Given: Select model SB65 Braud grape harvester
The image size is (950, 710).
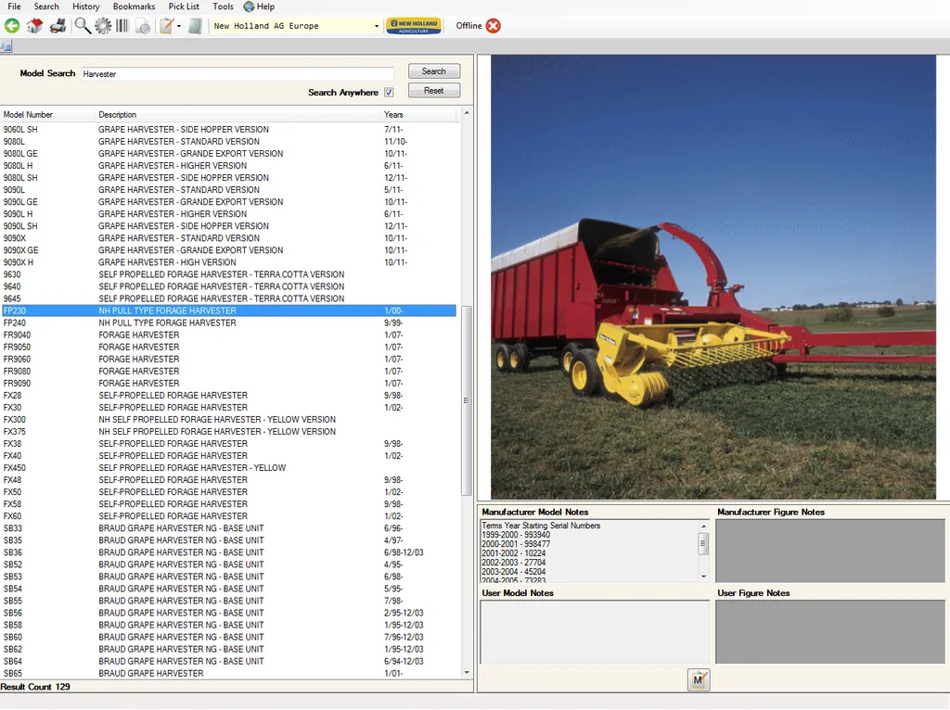Looking at the screenshot, I should (x=228, y=673).
